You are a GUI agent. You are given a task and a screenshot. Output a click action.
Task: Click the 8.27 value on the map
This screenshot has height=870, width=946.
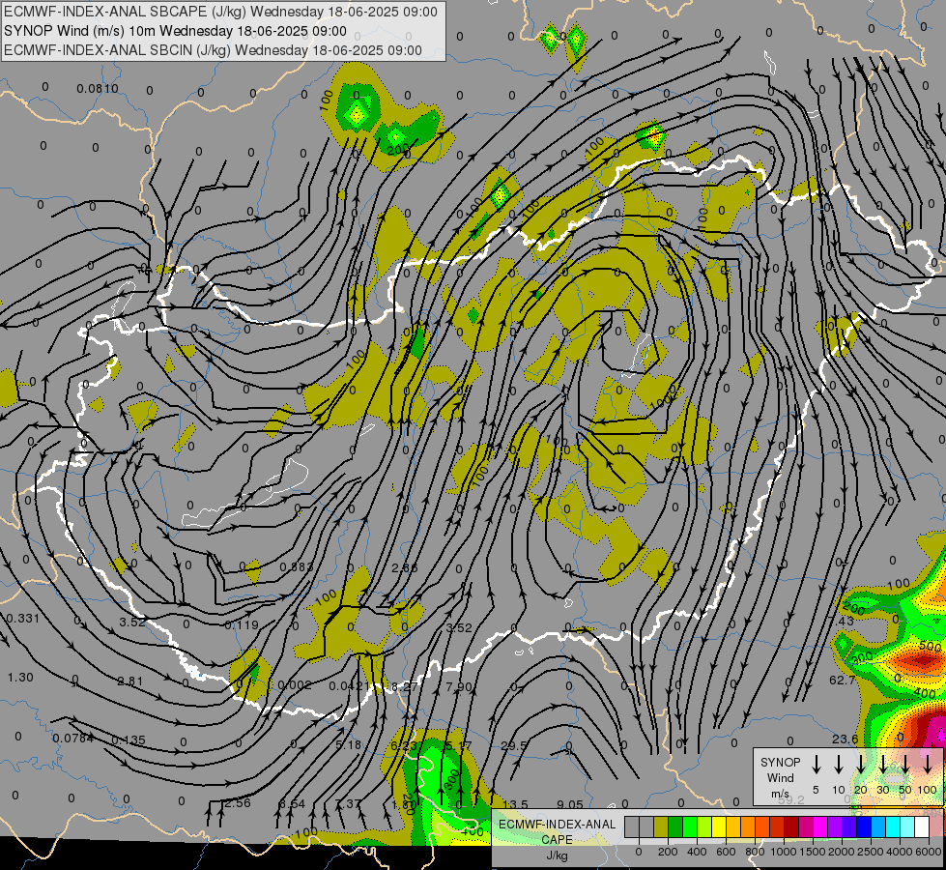click(404, 686)
